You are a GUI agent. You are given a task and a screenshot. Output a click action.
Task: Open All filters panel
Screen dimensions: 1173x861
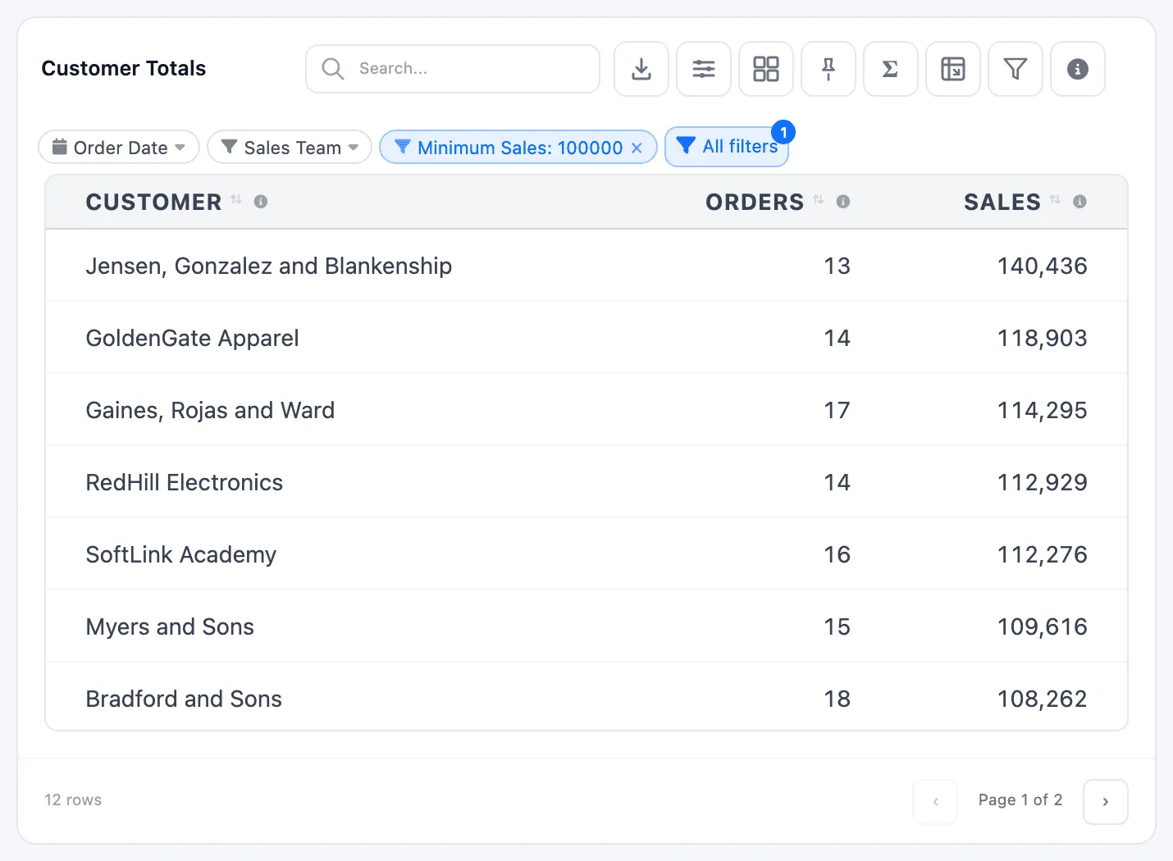point(727,147)
